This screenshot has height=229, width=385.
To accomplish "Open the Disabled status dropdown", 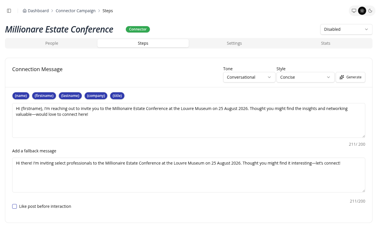I will 346,29.
